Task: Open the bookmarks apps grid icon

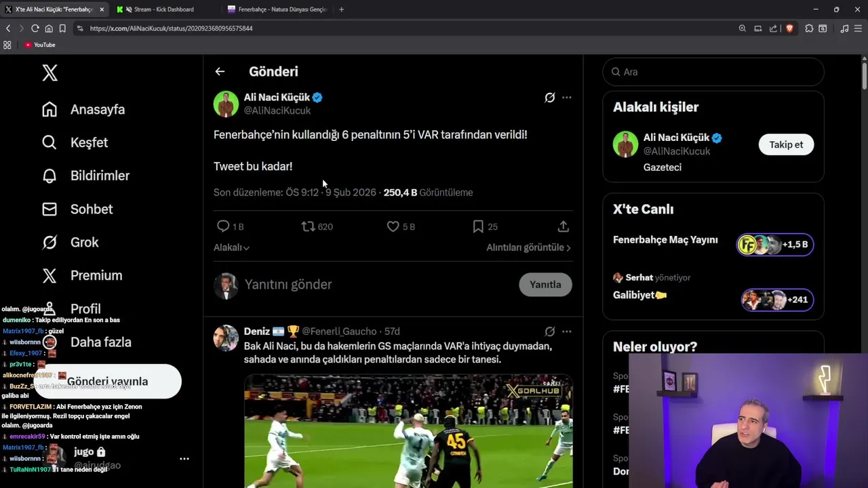Action: (x=7, y=45)
